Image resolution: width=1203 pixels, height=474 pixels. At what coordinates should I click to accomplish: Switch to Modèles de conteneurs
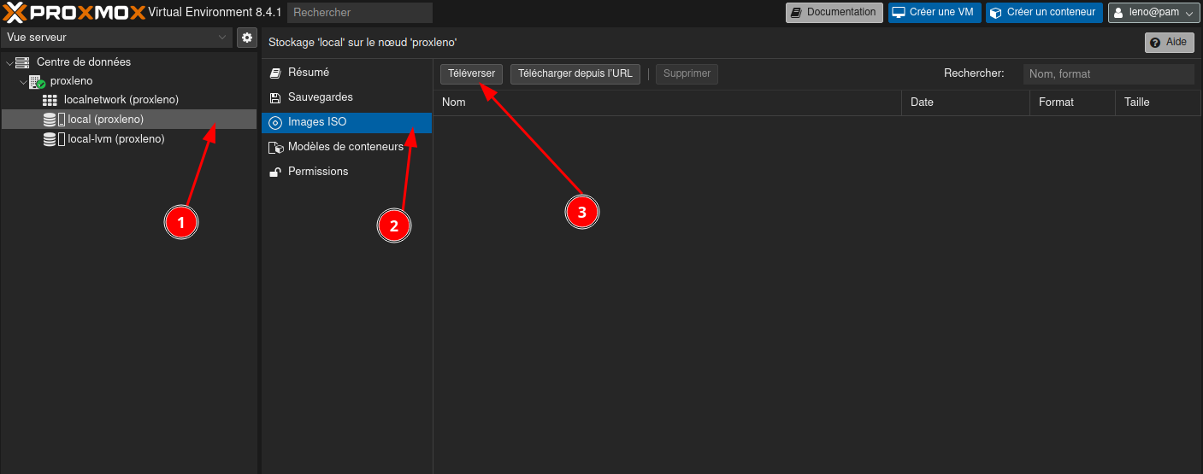[x=345, y=147]
